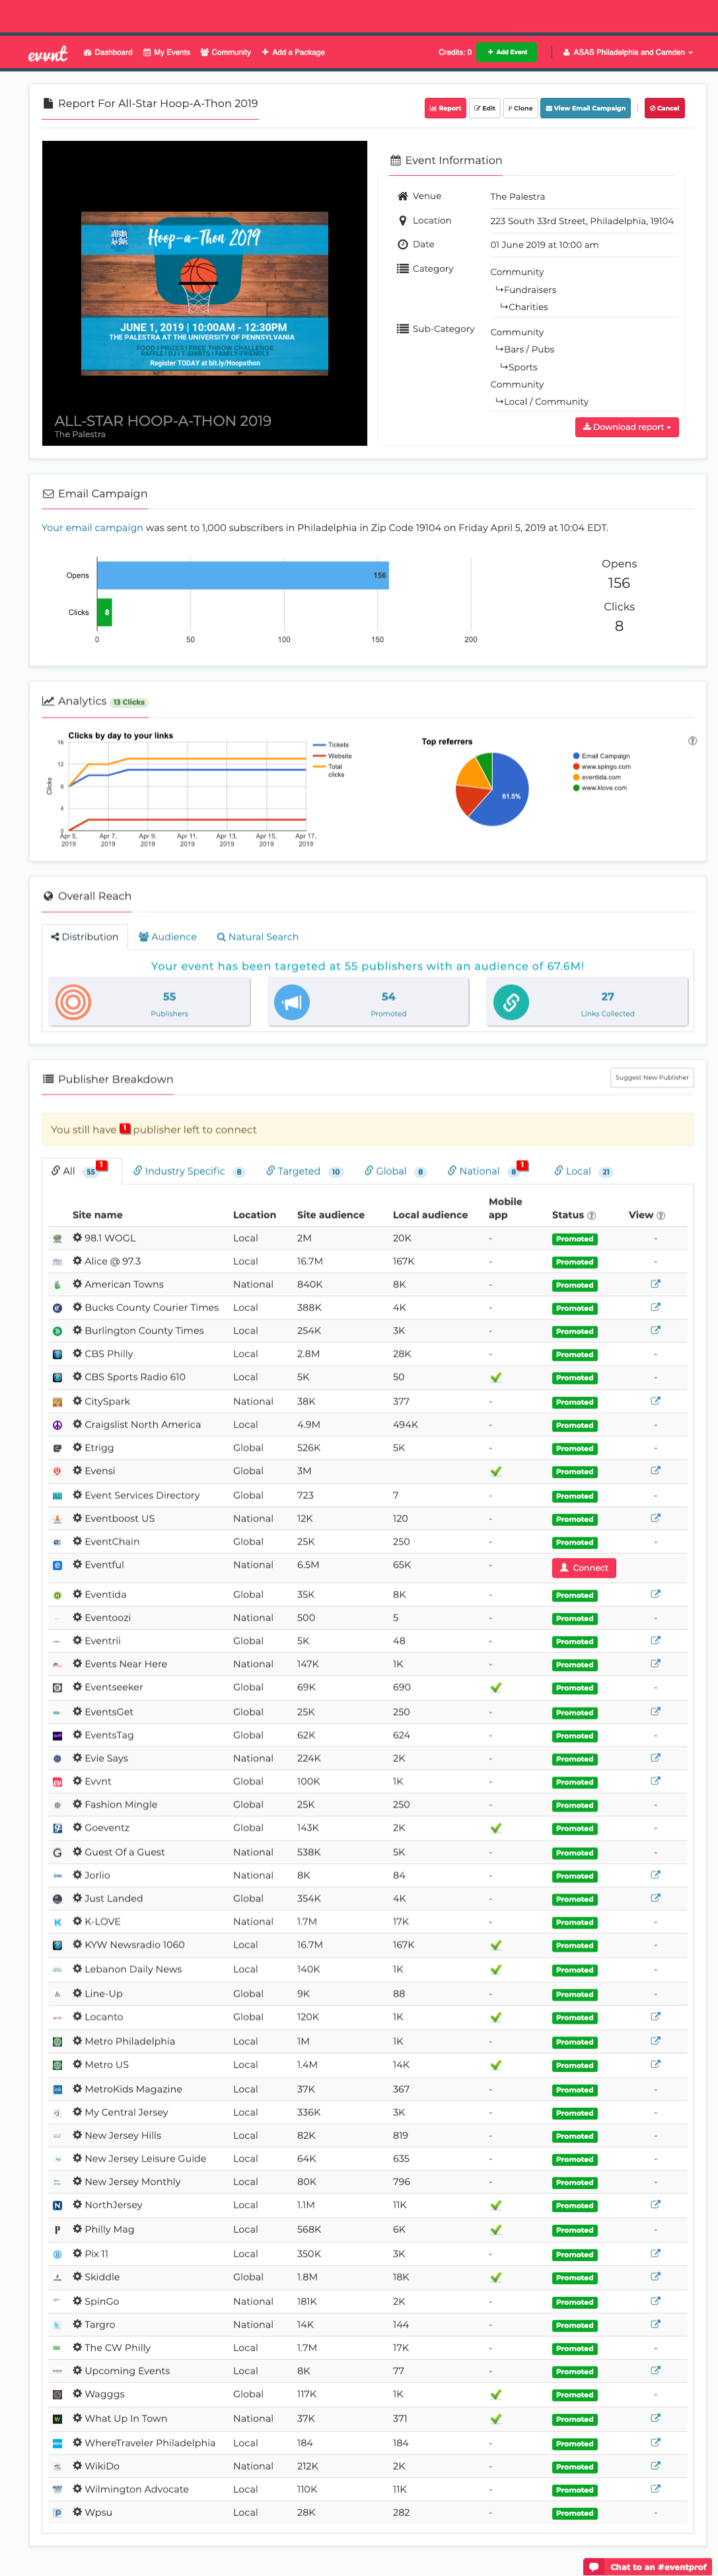Toggle www.spingo.com in the referrers legend
Viewport: 718px width, 2576px height.
[x=601, y=767]
